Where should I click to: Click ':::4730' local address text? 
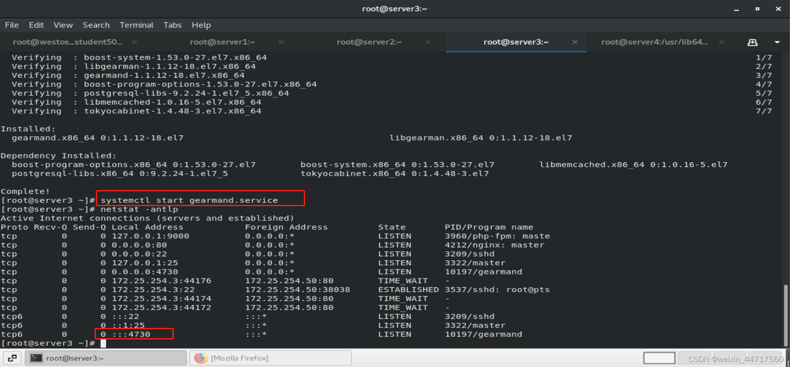131,334
